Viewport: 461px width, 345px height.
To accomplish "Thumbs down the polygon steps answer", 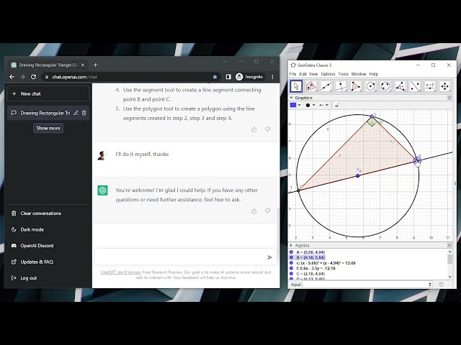I will [x=267, y=129].
